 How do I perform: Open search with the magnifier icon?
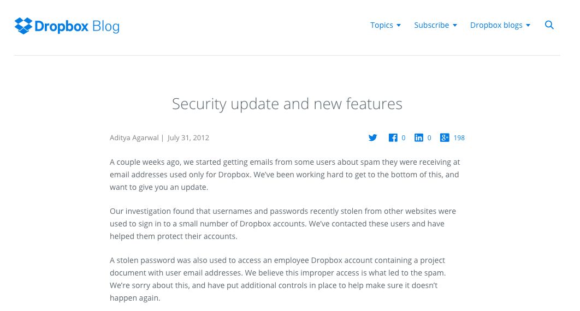tap(549, 25)
